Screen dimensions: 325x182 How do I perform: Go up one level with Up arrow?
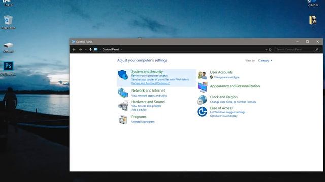[90, 49]
